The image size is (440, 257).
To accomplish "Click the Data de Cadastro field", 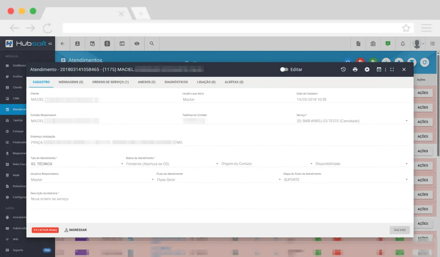I will click(x=353, y=99).
